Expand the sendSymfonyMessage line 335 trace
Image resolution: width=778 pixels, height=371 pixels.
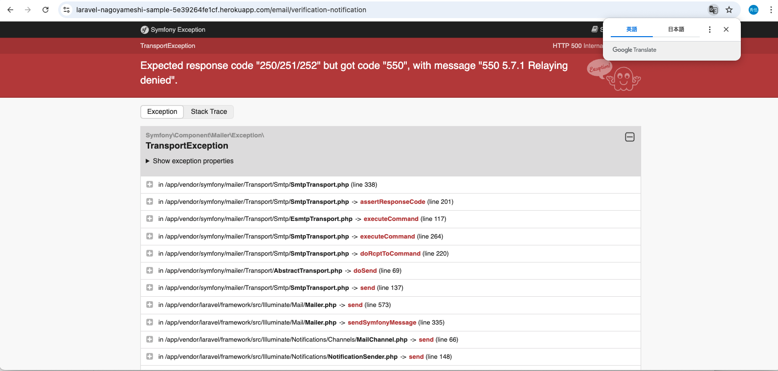pyautogui.click(x=150, y=322)
